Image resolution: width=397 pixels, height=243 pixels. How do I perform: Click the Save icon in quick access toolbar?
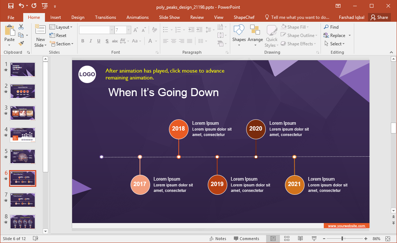click(x=11, y=6)
